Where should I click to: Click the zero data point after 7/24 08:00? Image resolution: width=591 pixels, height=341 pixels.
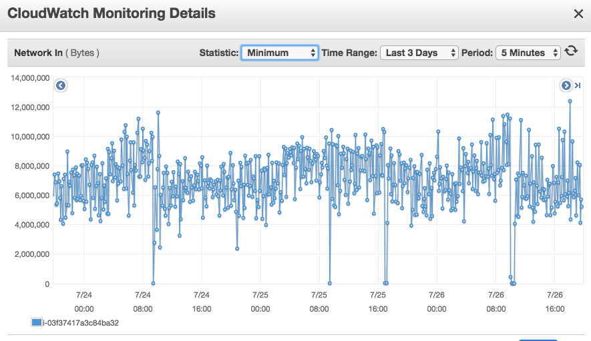[x=153, y=284]
